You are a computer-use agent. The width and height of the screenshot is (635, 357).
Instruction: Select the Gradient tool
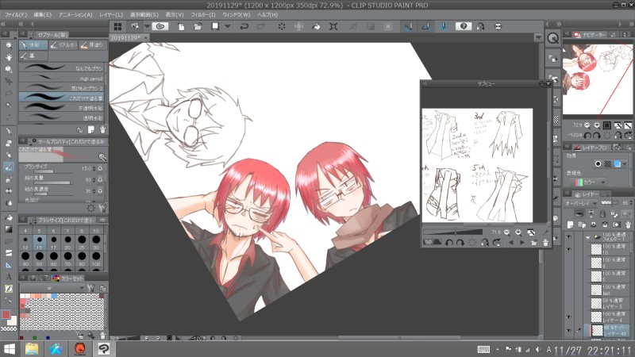tap(9, 229)
